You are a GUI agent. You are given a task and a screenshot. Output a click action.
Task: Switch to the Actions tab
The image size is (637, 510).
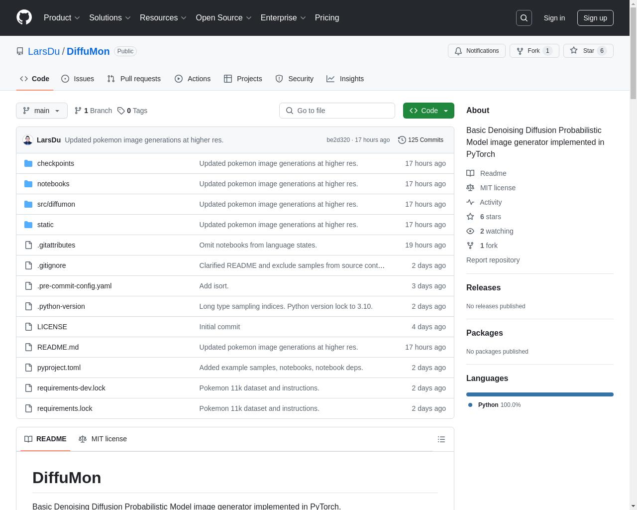[x=193, y=79]
